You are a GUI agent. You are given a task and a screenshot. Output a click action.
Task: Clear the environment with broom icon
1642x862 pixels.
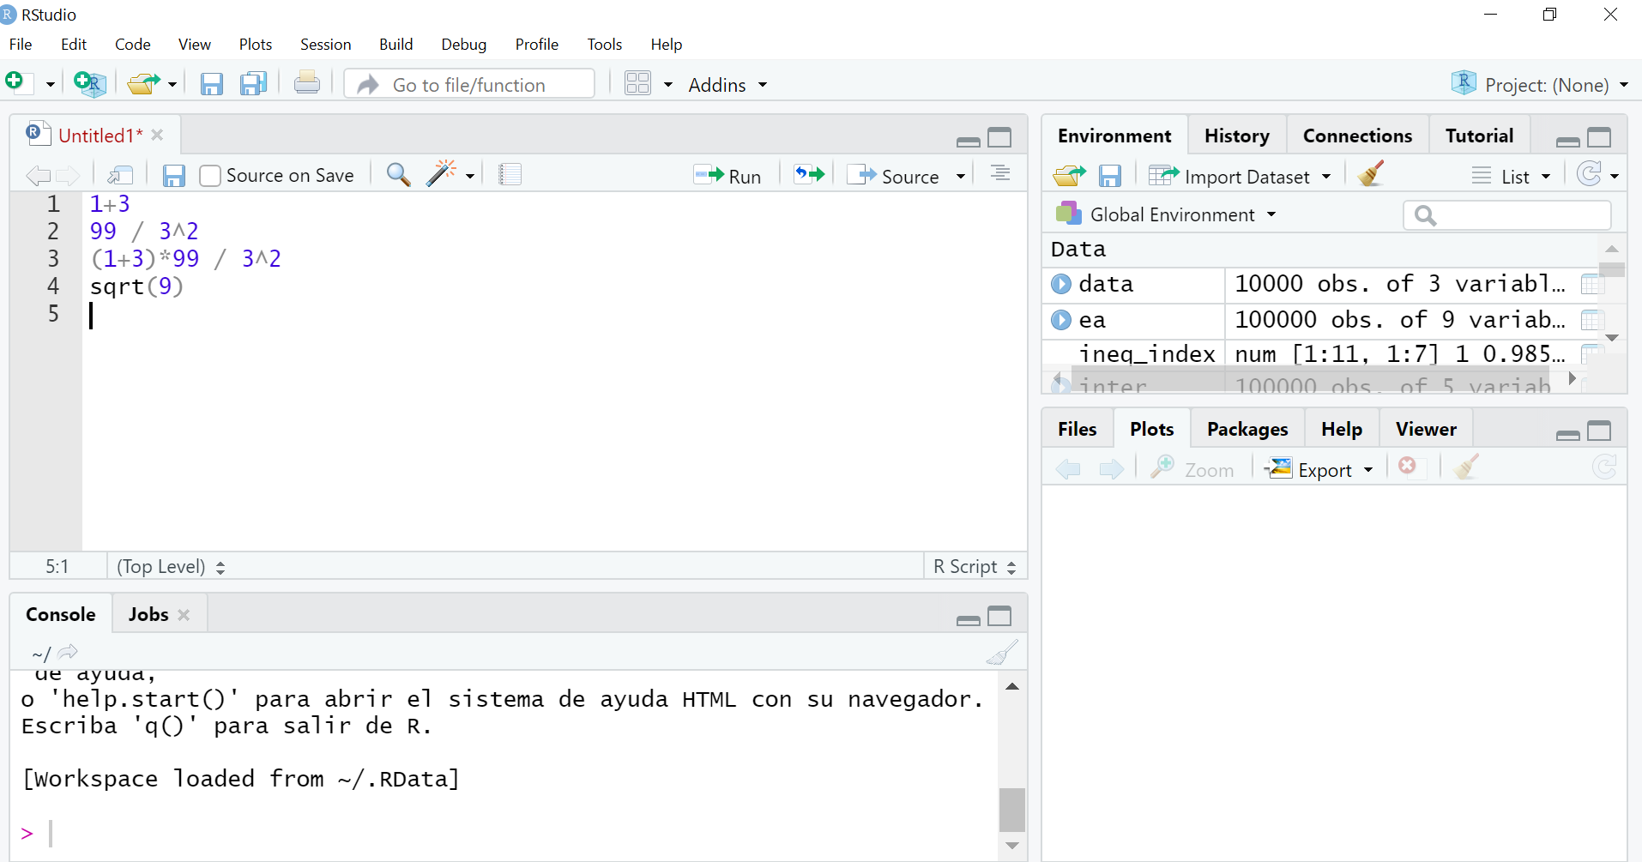pos(1371,175)
